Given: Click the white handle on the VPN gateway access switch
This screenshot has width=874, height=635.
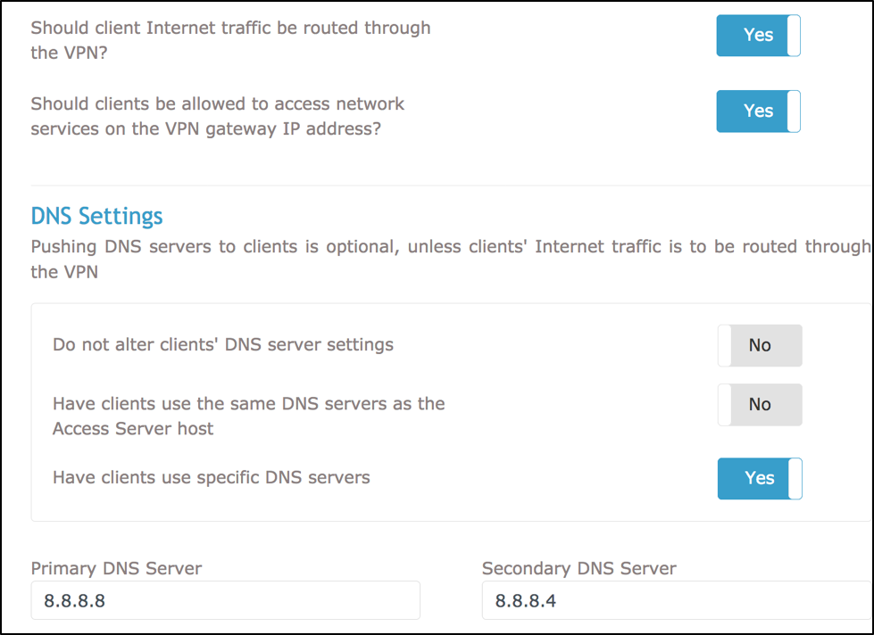Looking at the screenshot, I should (793, 111).
